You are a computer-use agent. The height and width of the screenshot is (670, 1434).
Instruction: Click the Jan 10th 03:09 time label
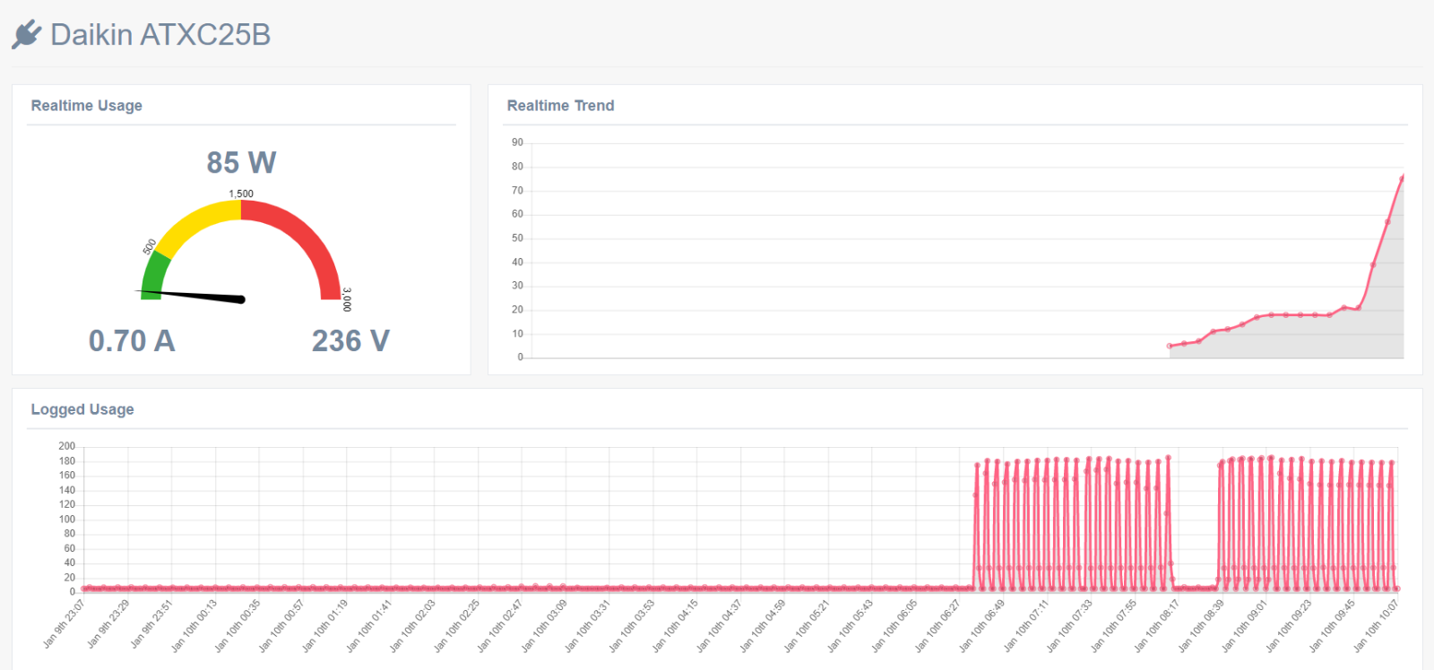tap(545, 625)
